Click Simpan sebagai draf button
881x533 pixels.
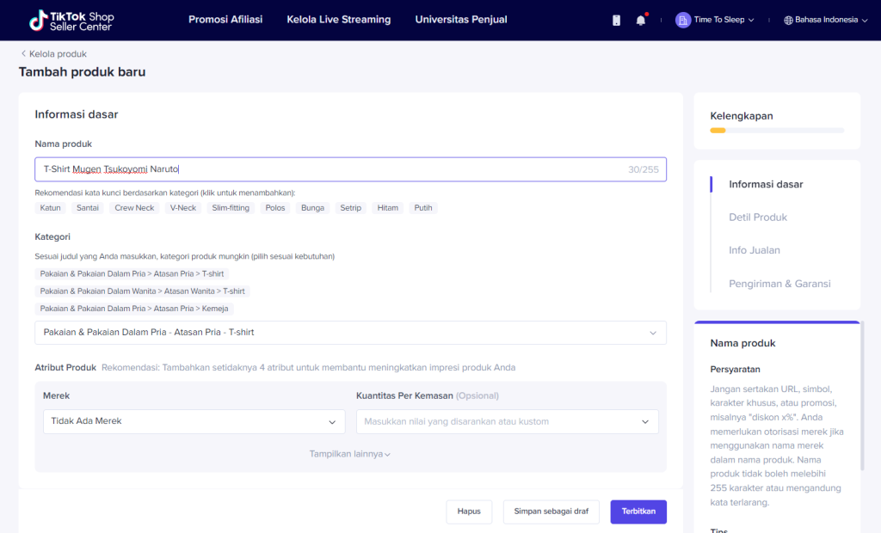pos(551,512)
